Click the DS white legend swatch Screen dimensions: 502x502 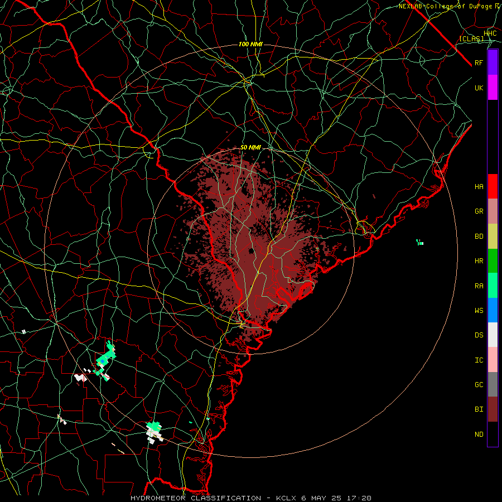493,335
